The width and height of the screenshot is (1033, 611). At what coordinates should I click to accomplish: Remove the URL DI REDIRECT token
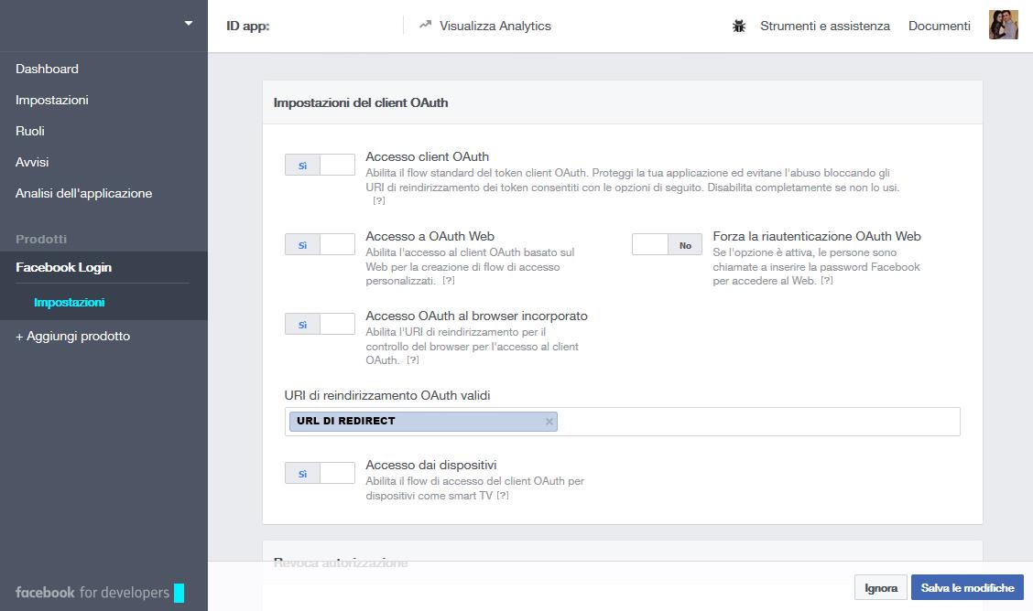(549, 422)
